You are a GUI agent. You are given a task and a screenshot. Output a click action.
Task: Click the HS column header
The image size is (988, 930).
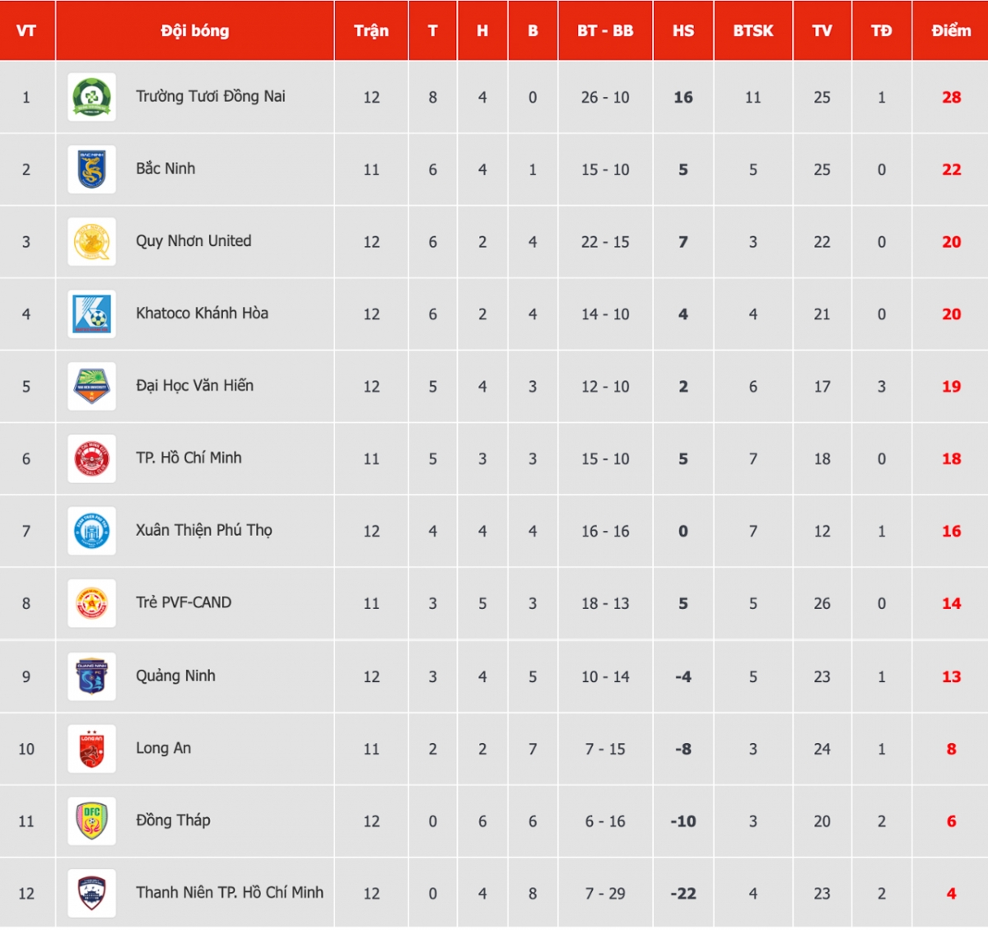click(683, 30)
